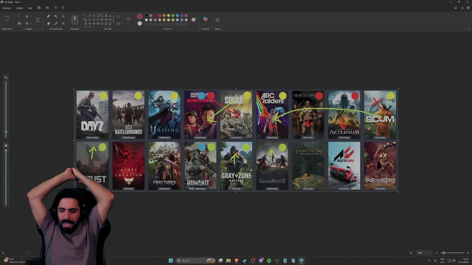This screenshot has height=265, width=472.
Task: Select the white Color 2 swatch
Action: [140, 24]
